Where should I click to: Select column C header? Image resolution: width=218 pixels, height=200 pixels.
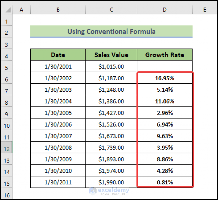tap(111, 10)
